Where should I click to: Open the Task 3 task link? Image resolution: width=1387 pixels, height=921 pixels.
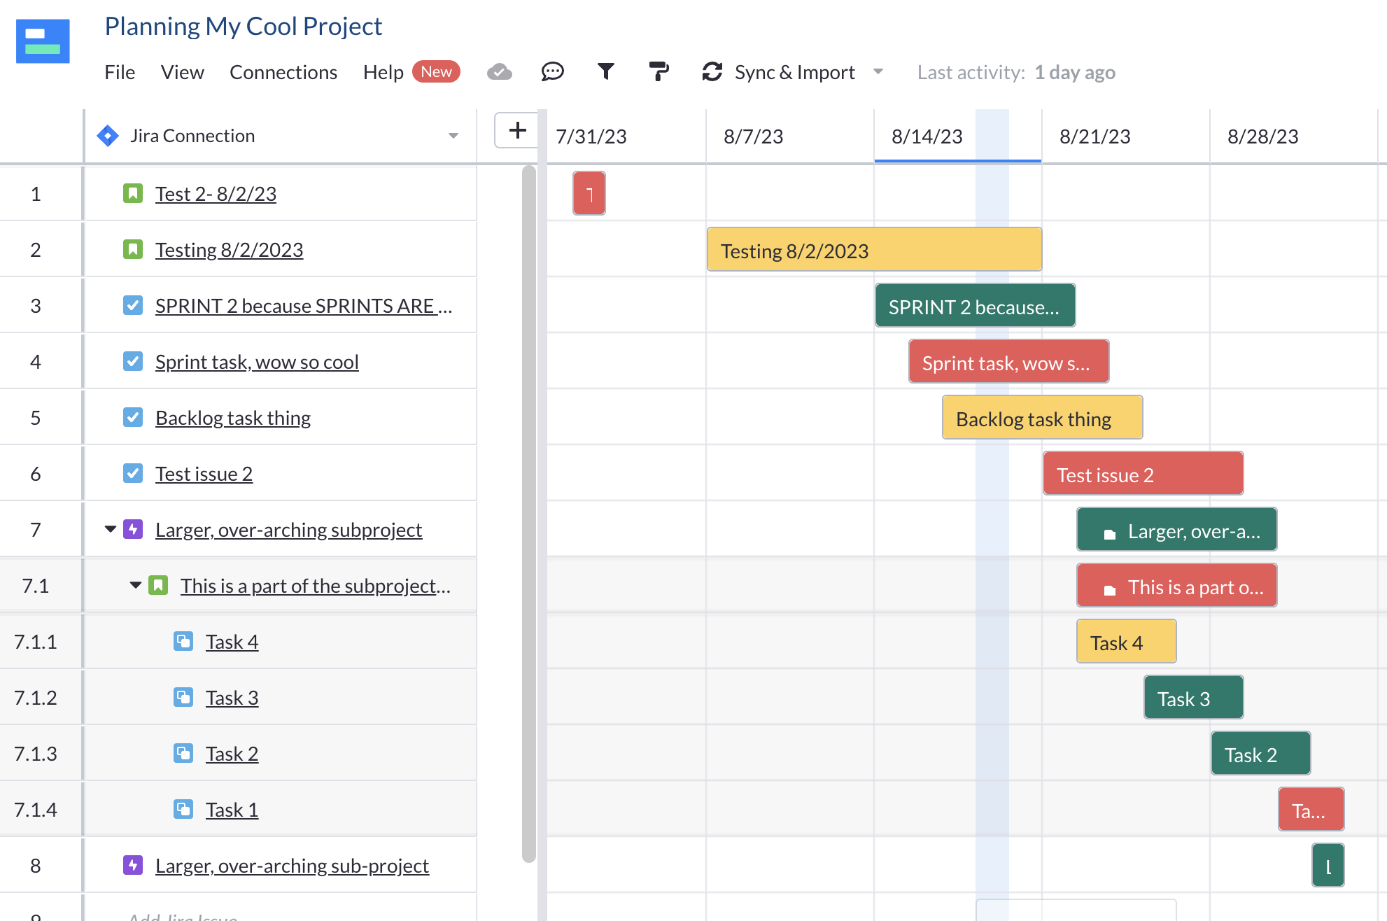pos(232,697)
